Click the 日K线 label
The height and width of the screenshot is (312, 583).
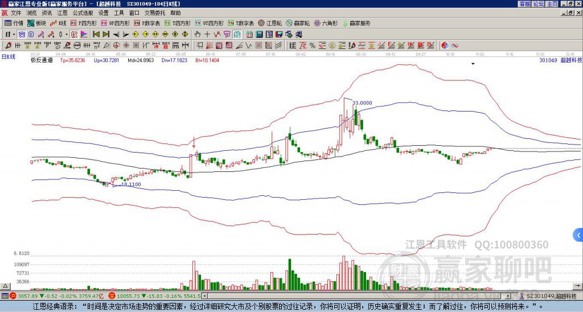pos(9,57)
